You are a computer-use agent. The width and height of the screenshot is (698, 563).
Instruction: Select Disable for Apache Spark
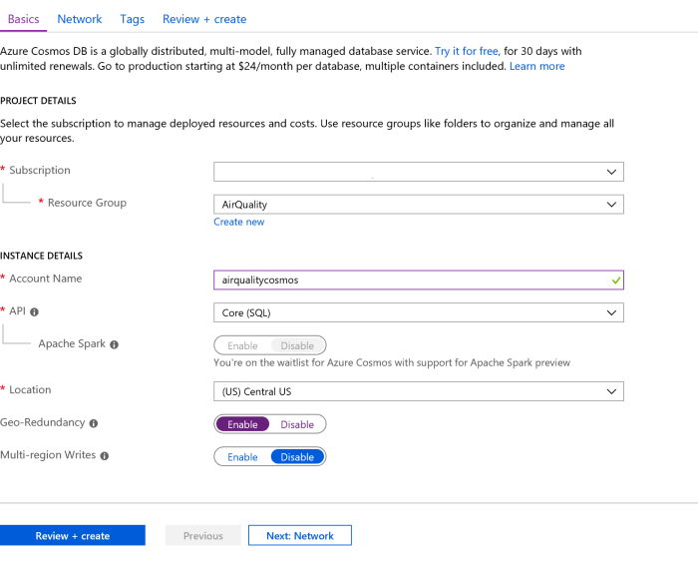point(297,345)
